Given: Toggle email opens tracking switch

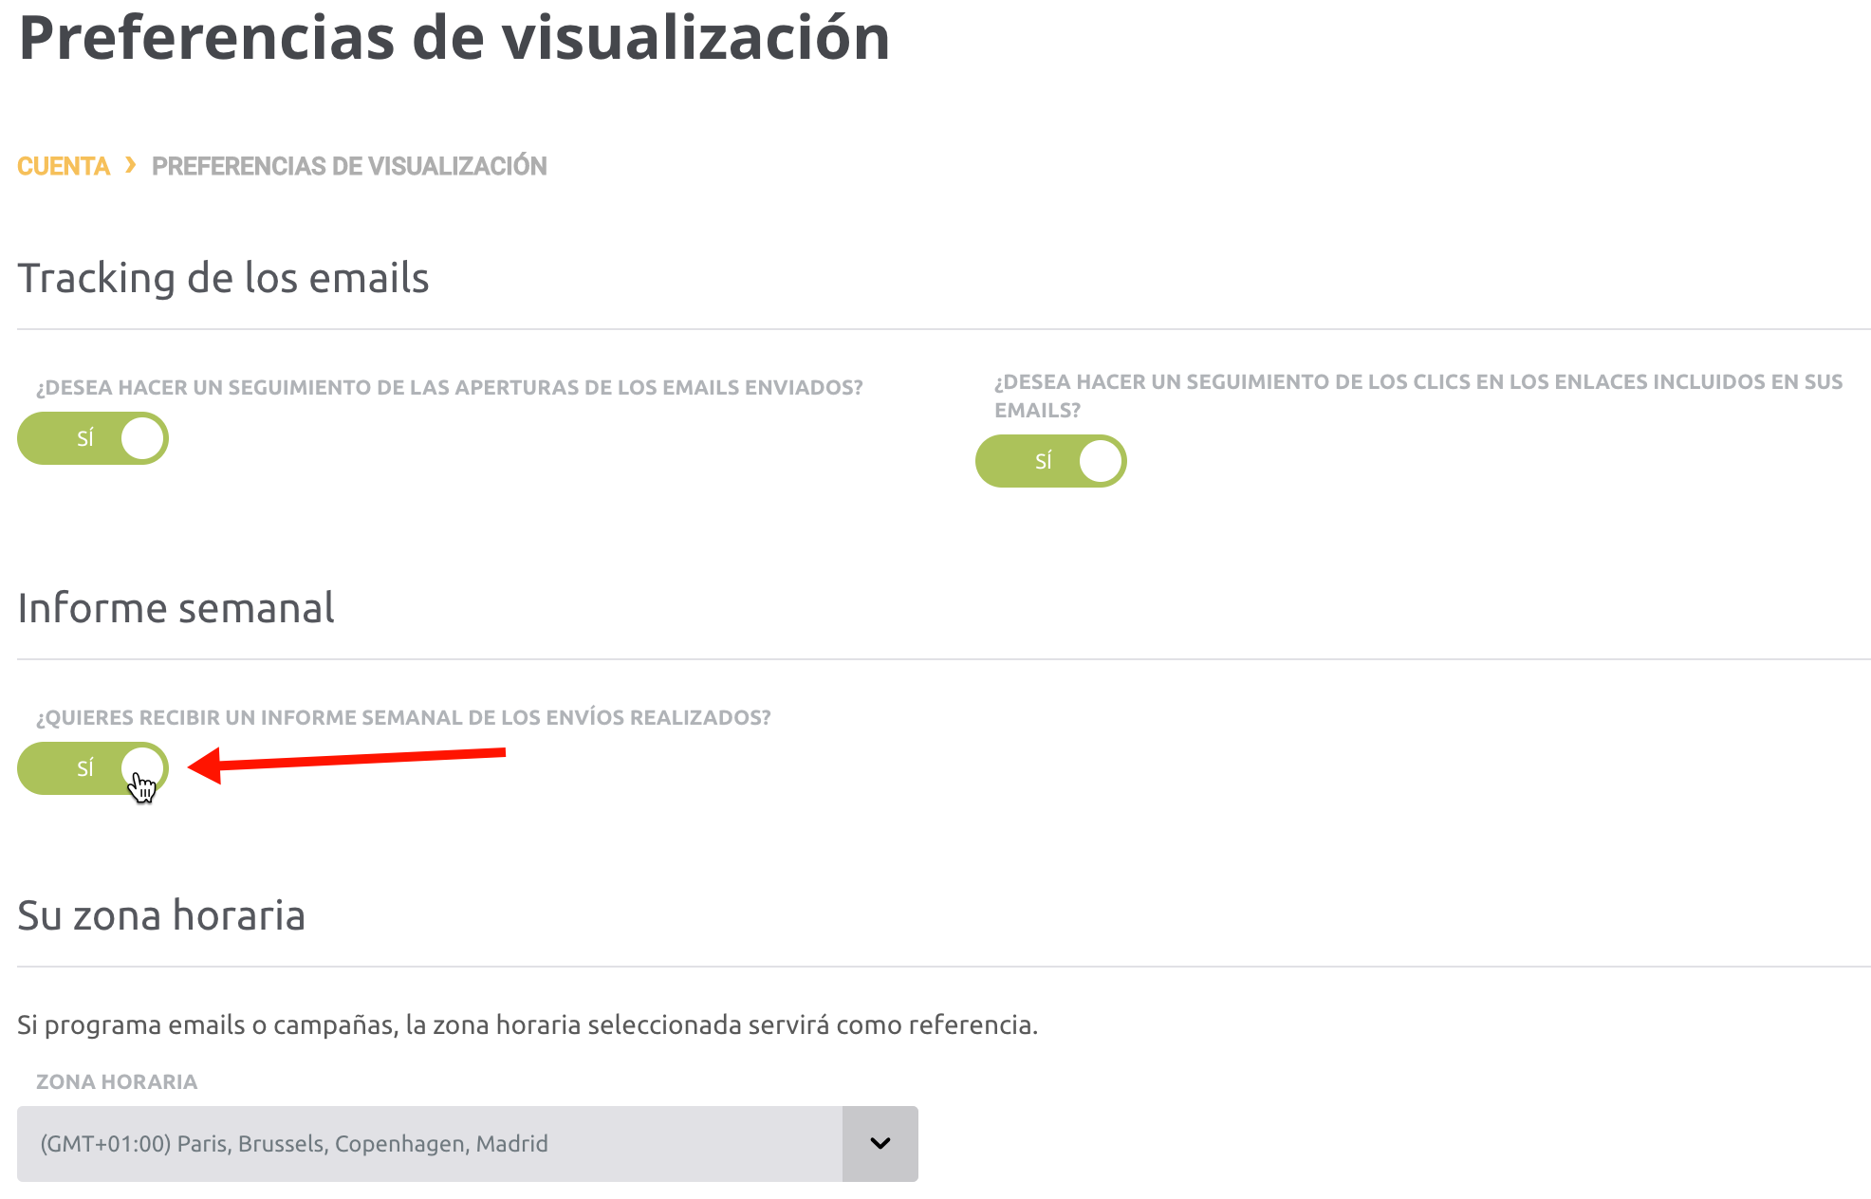Looking at the screenshot, I should point(93,438).
